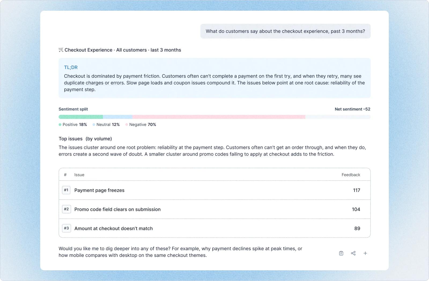Click the Neutral 12% legend entry

pos(106,125)
